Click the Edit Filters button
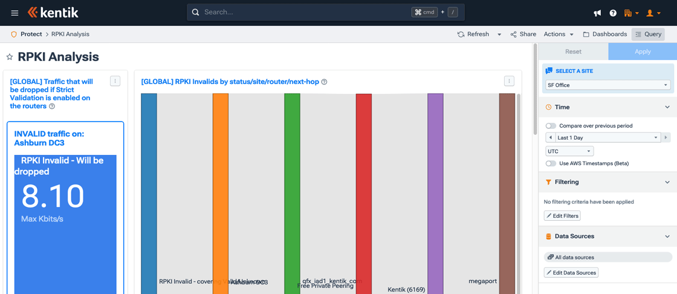The image size is (677, 294). pyautogui.click(x=563, y=216)
